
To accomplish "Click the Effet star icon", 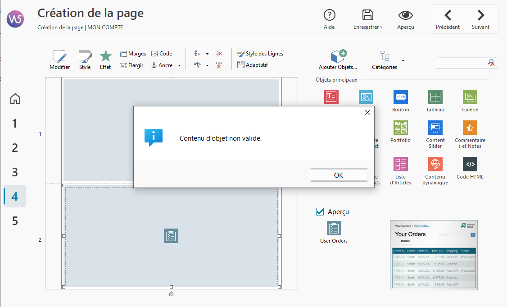I will (105, 60).
